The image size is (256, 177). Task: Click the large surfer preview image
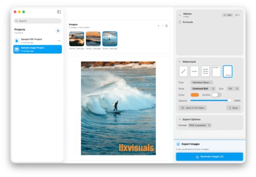118,108
